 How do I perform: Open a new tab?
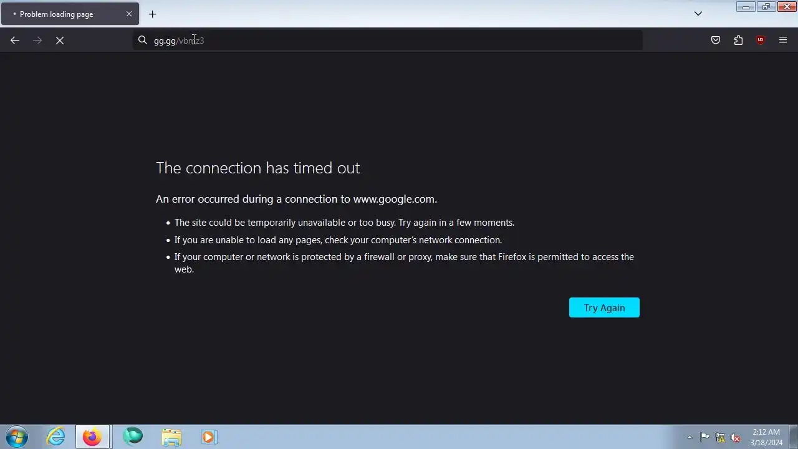(x=153, y=14)
